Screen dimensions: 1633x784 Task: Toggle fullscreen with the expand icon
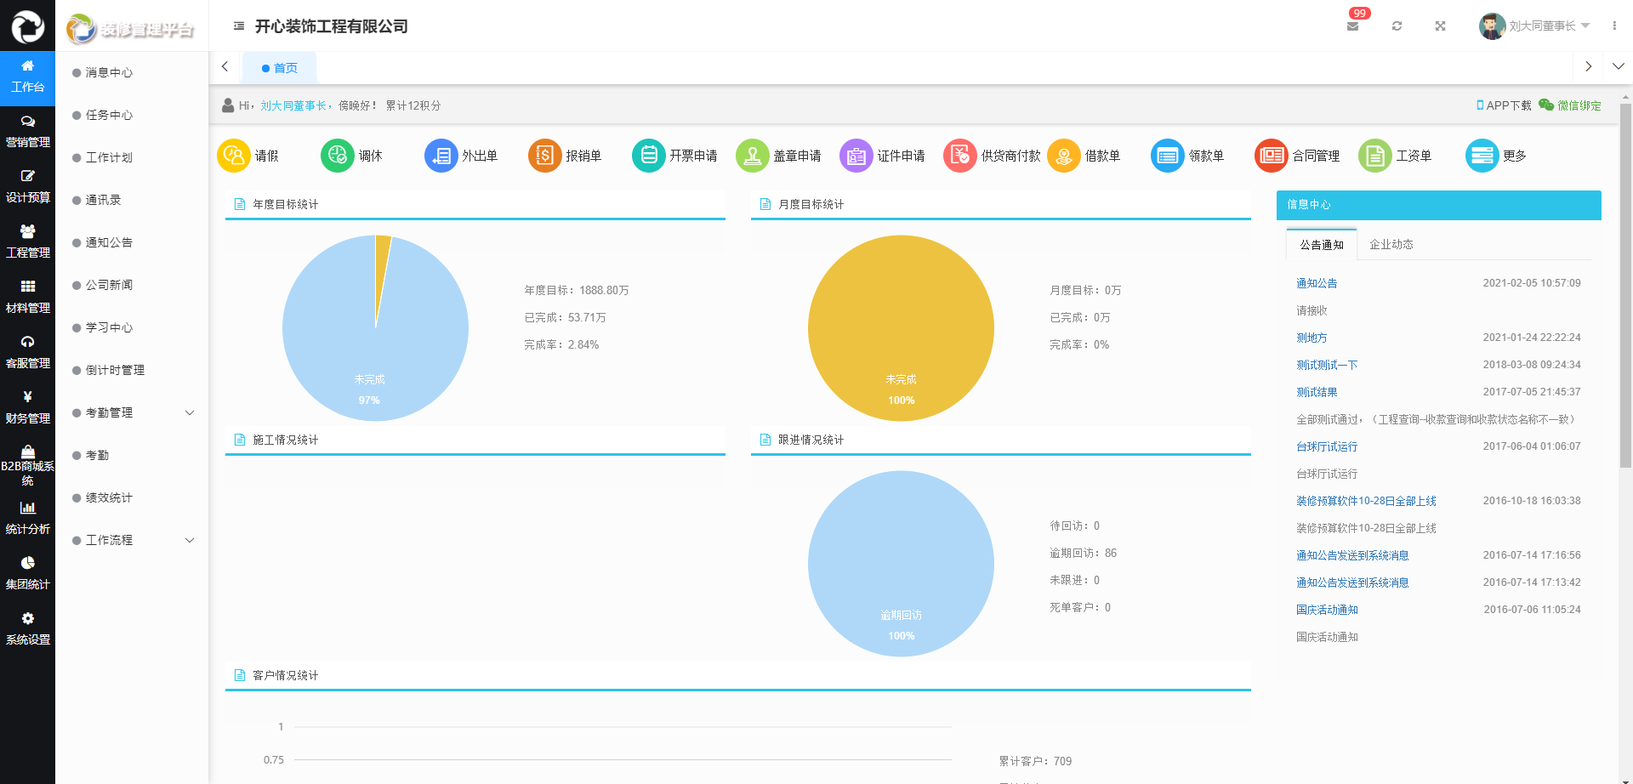tap(1440, 26)
